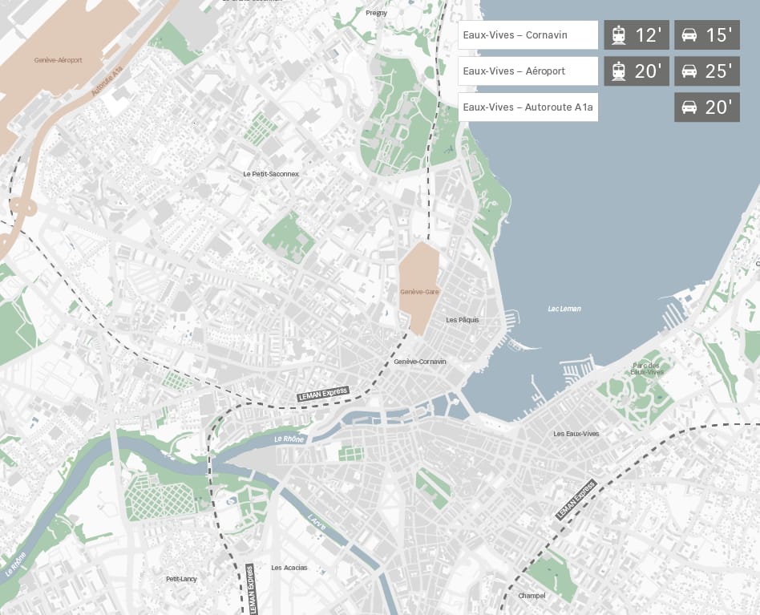Click the Le Petit-Saconnex map label

270,174
